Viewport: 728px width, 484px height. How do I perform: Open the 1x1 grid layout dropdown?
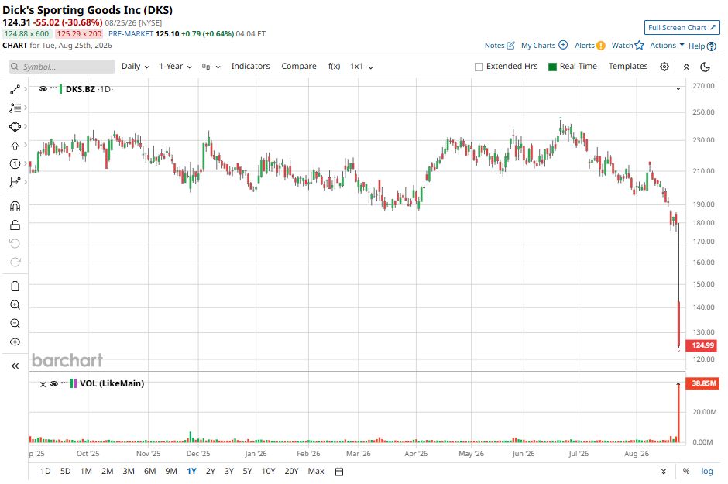[362, 67]
